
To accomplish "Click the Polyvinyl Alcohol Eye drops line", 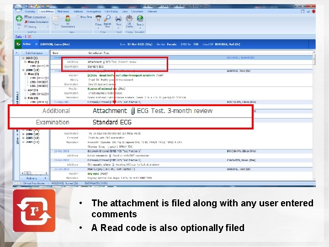I will tap(120, 178).
